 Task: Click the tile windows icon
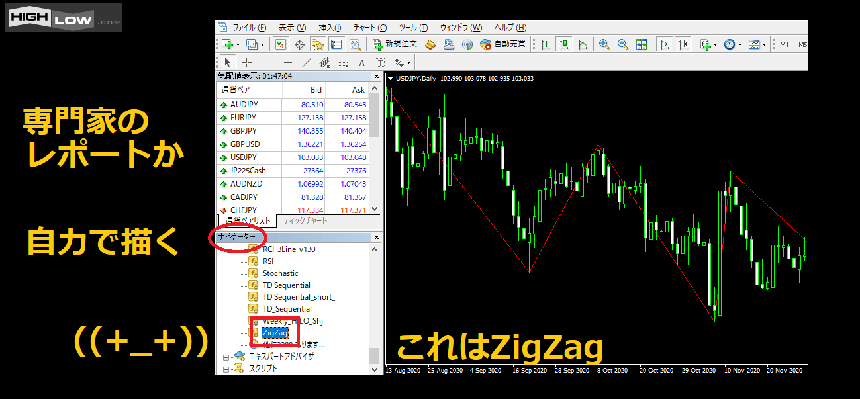click(642, 44)
